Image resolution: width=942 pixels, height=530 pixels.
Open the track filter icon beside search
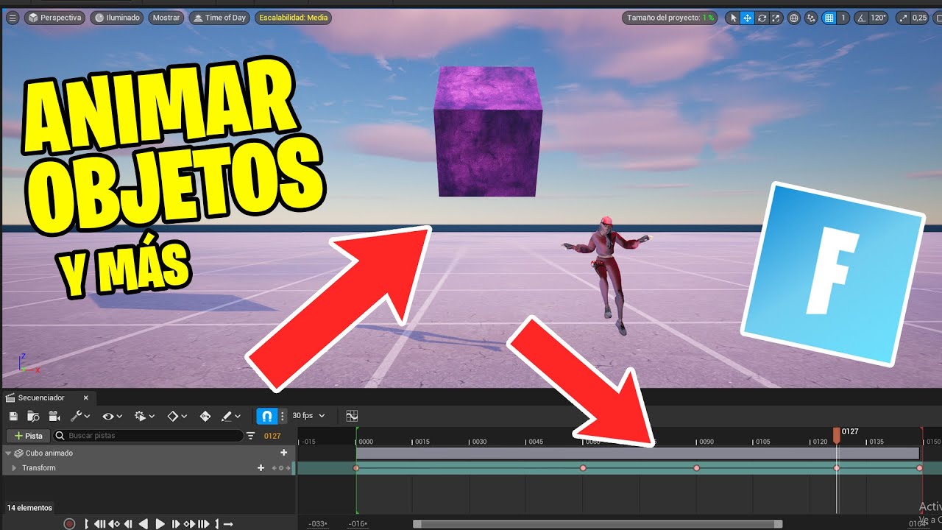(x=251, y=436)
